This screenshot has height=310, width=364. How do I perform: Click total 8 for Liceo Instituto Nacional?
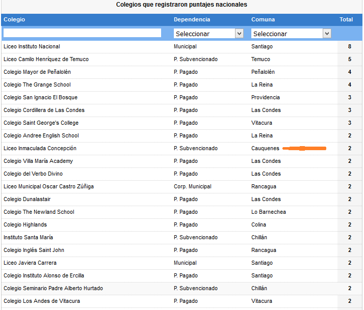click(x=350, y=46)
